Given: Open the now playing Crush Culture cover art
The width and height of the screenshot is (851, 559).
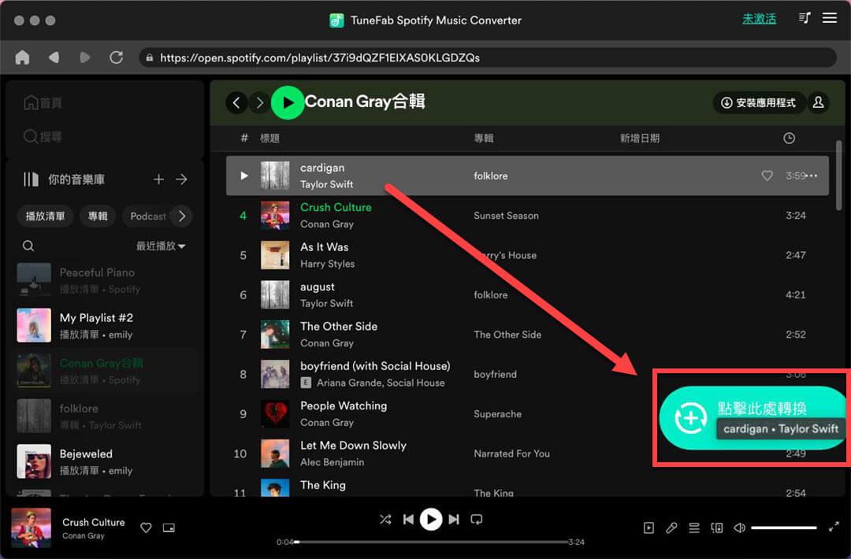Looking at the screenshot, I should [x=31, y=528].
